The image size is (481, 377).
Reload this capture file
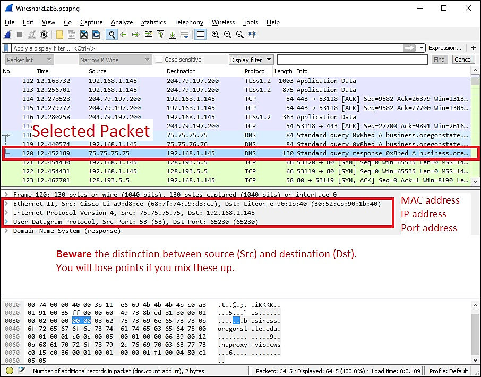click(96, 35)
